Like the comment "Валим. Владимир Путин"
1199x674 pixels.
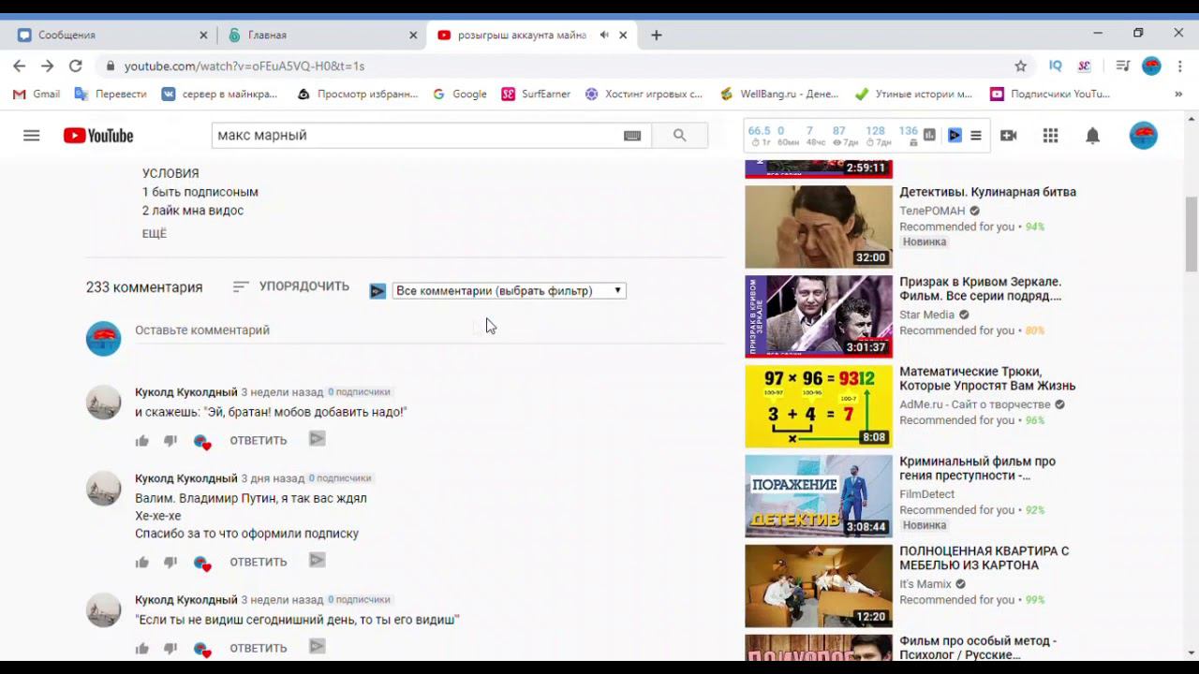click(142, 563)
